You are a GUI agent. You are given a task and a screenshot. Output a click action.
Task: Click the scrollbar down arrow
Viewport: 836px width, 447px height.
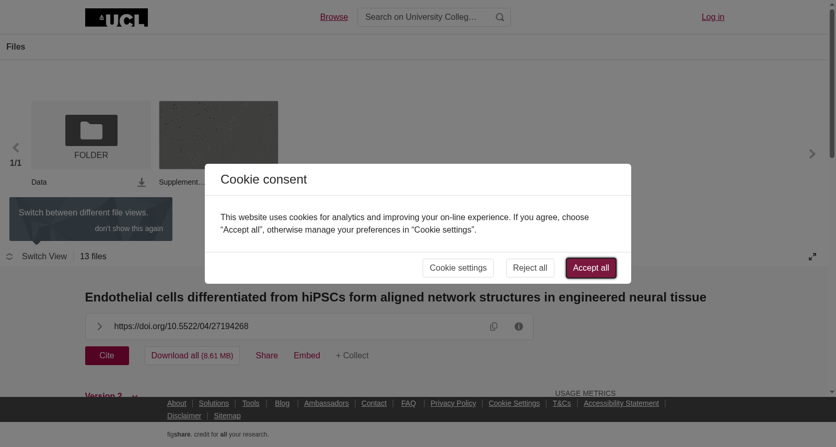pyautogui.click(x=832, y=392)
